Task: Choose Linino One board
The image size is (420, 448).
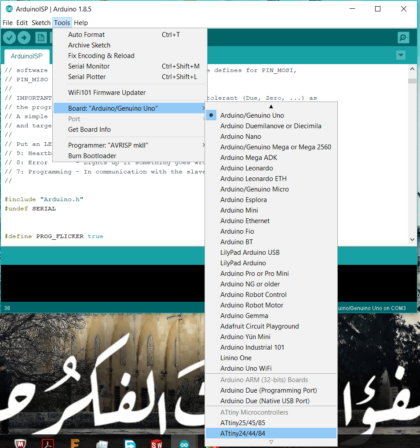Action: pos(271,358)
